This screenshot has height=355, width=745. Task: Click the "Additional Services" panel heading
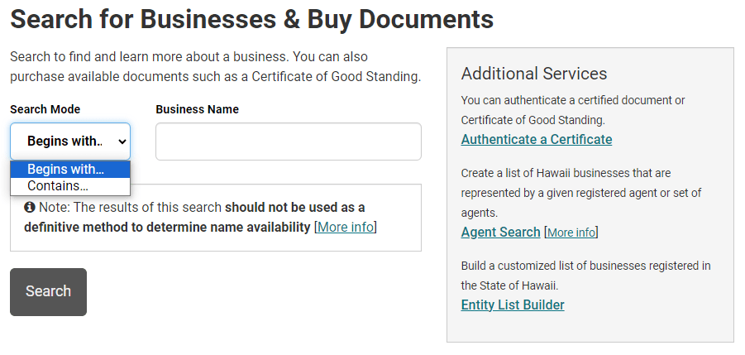[534, 74]
